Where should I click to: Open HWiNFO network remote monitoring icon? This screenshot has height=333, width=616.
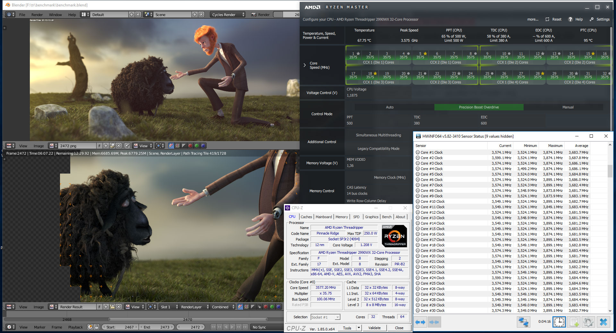point(523,322)
